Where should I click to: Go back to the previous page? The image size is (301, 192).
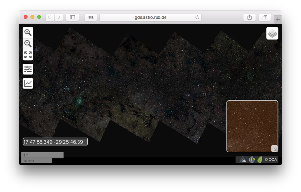tap(50, 17)
